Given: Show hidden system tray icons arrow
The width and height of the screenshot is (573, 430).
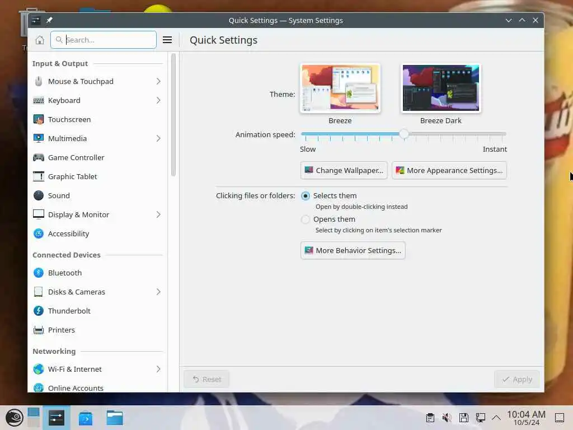Looking at the screenshot, I should tap(496, 418).
